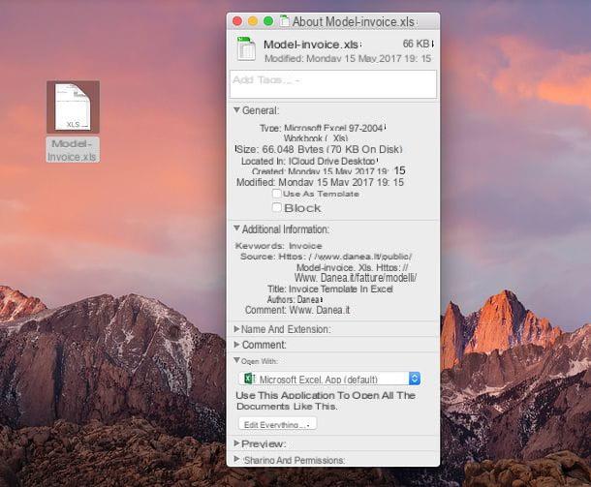Viewport: 591px width, 487px height.
Task: Click the Edit Everything button
Action: click(278, 424)
